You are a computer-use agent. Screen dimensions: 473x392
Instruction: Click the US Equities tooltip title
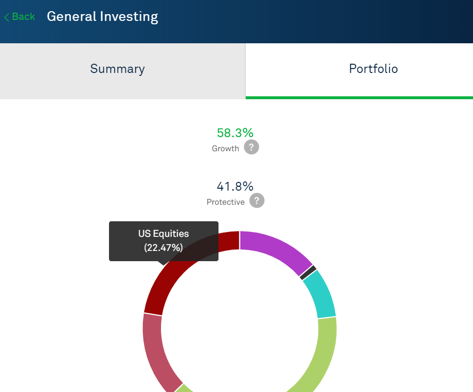point(164,234)
